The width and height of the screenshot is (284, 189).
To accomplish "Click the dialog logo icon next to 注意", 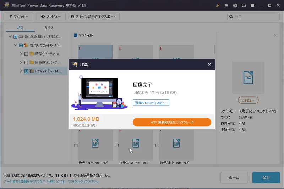I will coord(75,64).
